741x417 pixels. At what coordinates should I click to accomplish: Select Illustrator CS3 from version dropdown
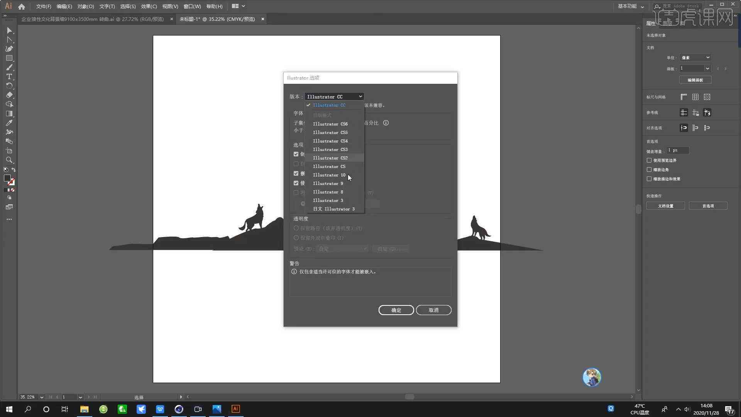click(330, 149)
